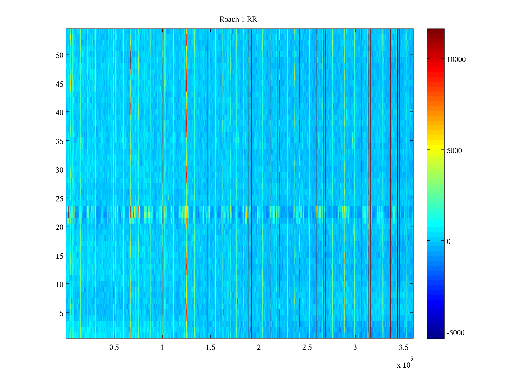
Task: Click the y-axis tick label 50
Action: coord(60,55)
